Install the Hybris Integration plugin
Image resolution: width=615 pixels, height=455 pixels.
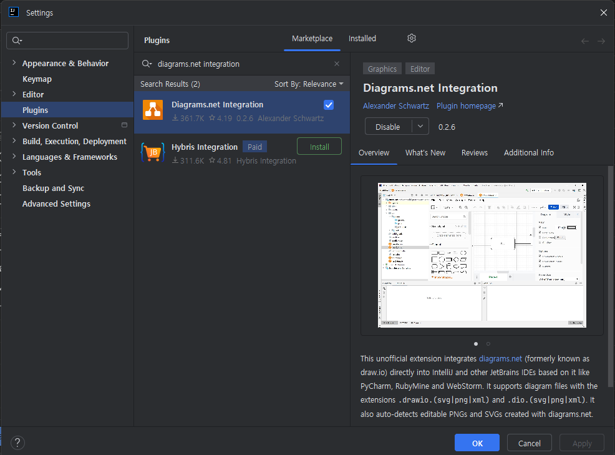(x=319, y=147)
